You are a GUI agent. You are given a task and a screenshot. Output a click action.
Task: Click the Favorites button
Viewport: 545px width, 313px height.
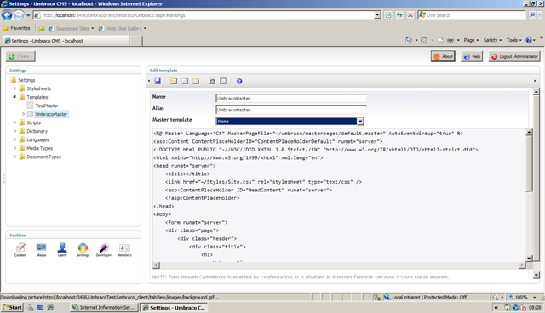[16, 28]
